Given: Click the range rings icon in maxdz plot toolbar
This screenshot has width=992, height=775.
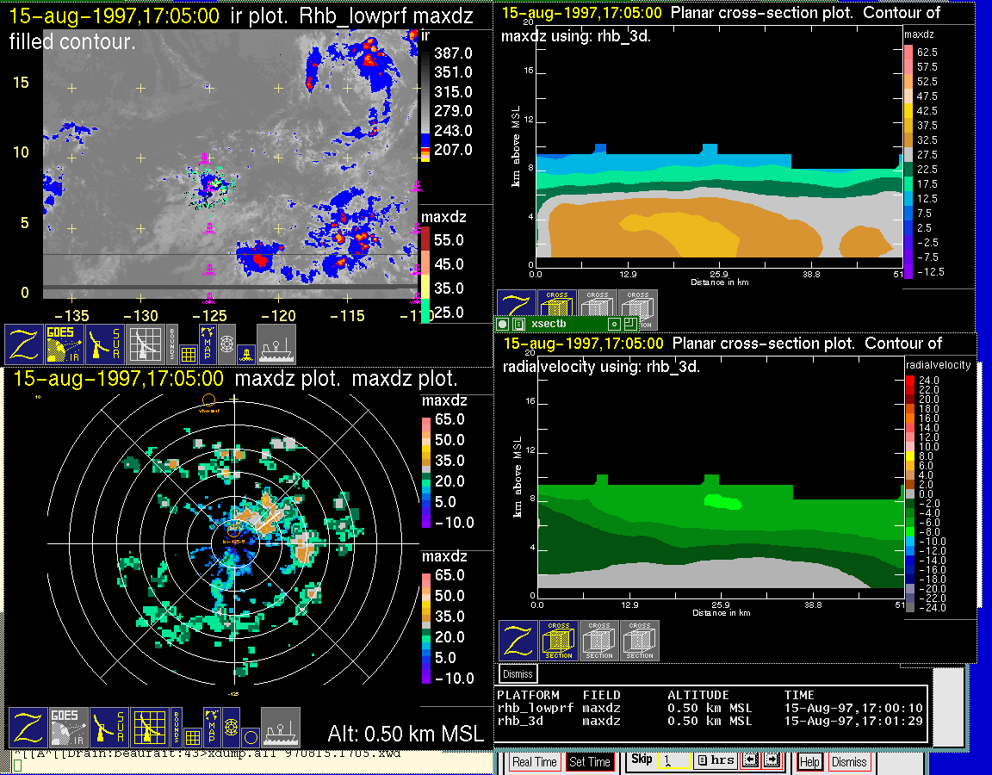Looking at the screenshot, I should click(x=231, y=728).
